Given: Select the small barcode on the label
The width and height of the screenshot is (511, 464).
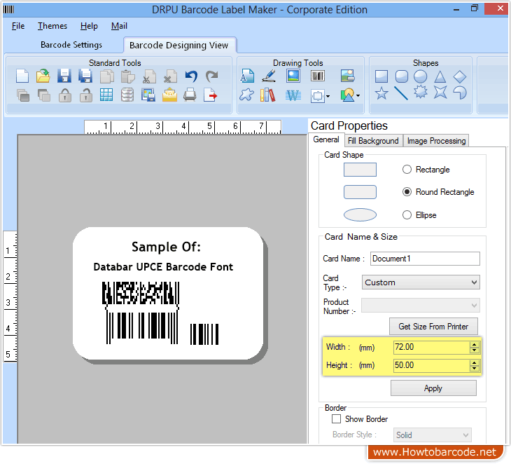Looking at the screenshot, I should pyautogui.click(x=204, y=334).
